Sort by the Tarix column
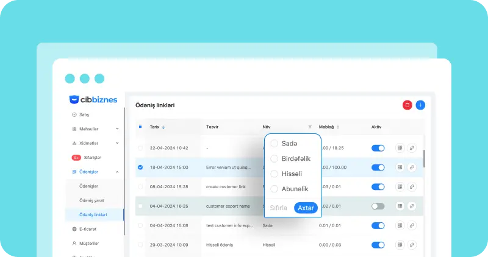Image resolution: width=488 pixels, height=257 pixels. 163,127
